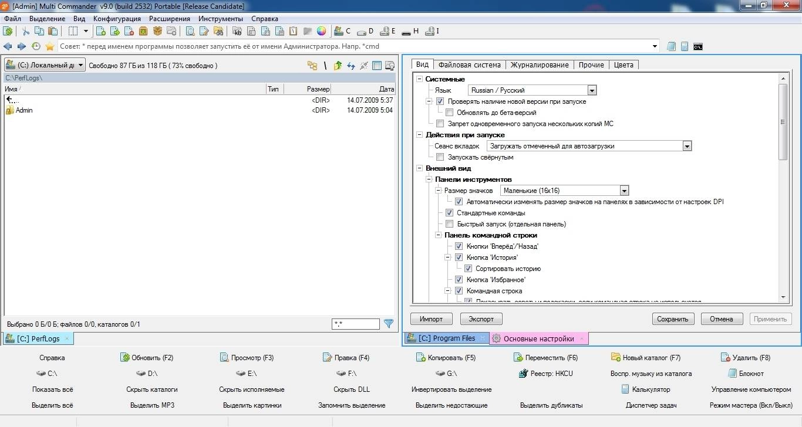Click the Pack archive box icon

(143, 31)
